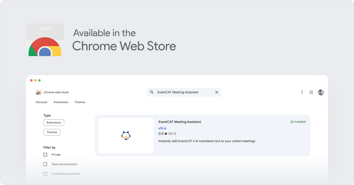Switch to the Themes tab

[80, 102]
